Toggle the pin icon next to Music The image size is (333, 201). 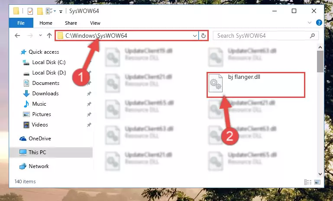tap(89, 104)
